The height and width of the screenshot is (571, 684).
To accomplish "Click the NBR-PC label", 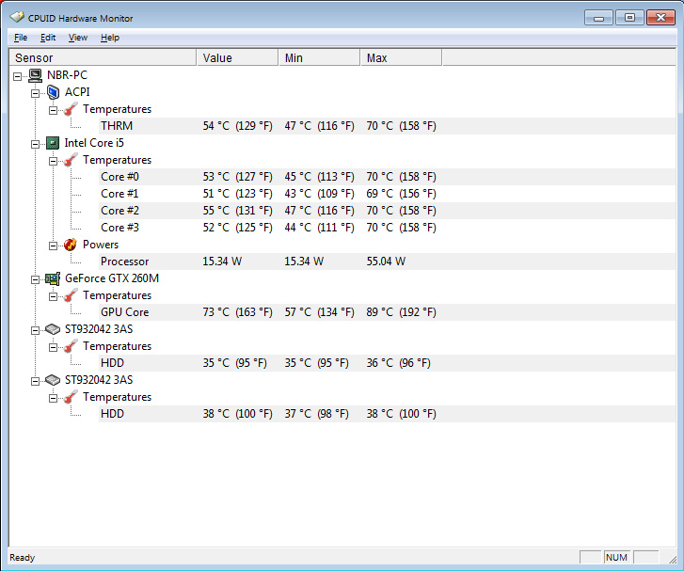I will coord(67,75).
